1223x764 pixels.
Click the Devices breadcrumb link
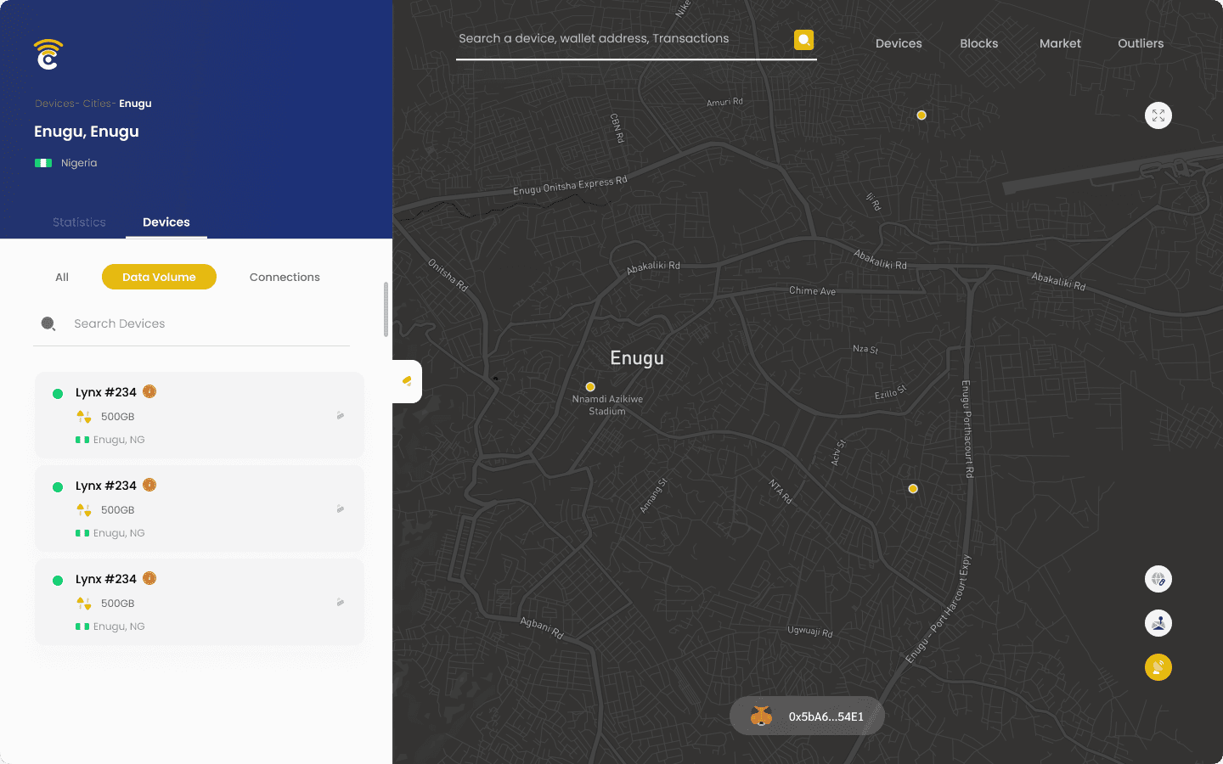coord(54,104)
